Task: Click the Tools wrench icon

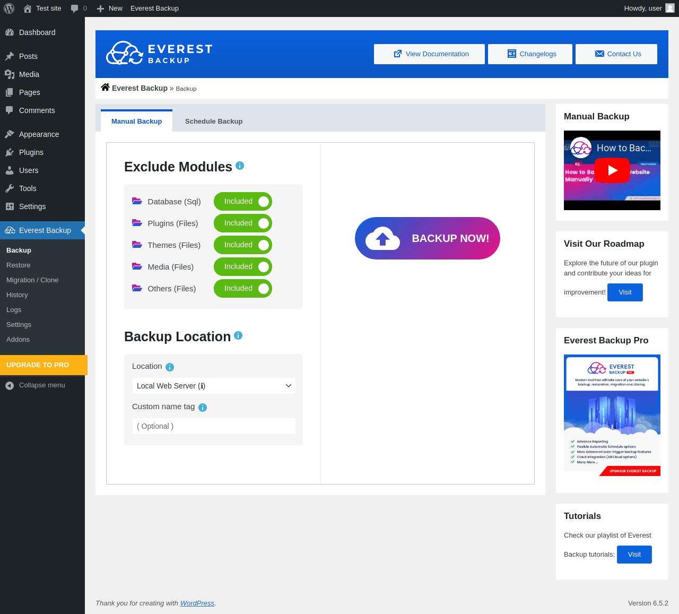Action: [x=10, y=188]
